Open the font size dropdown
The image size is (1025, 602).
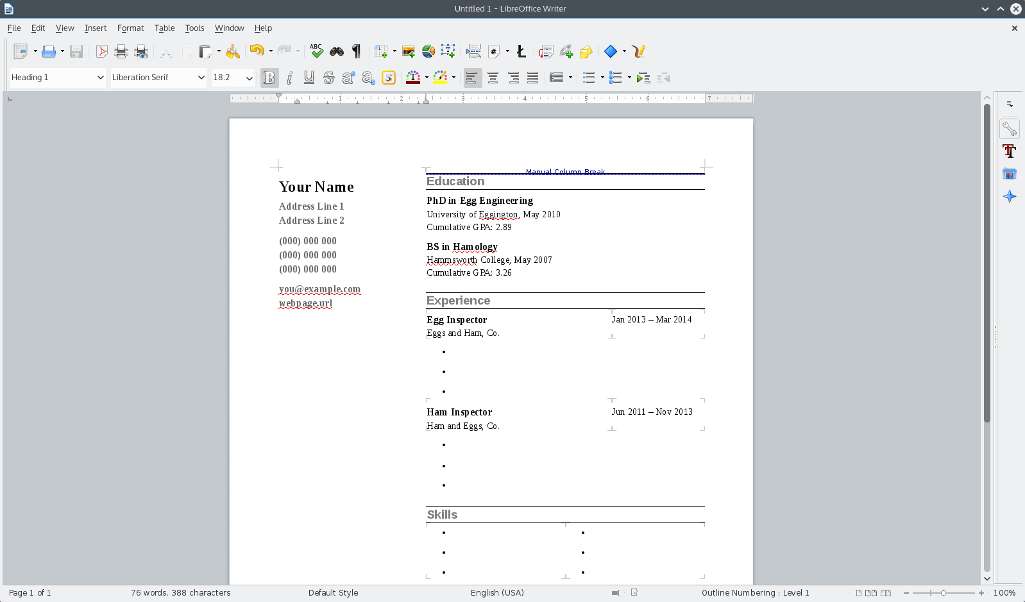click(x=249, y=78)
